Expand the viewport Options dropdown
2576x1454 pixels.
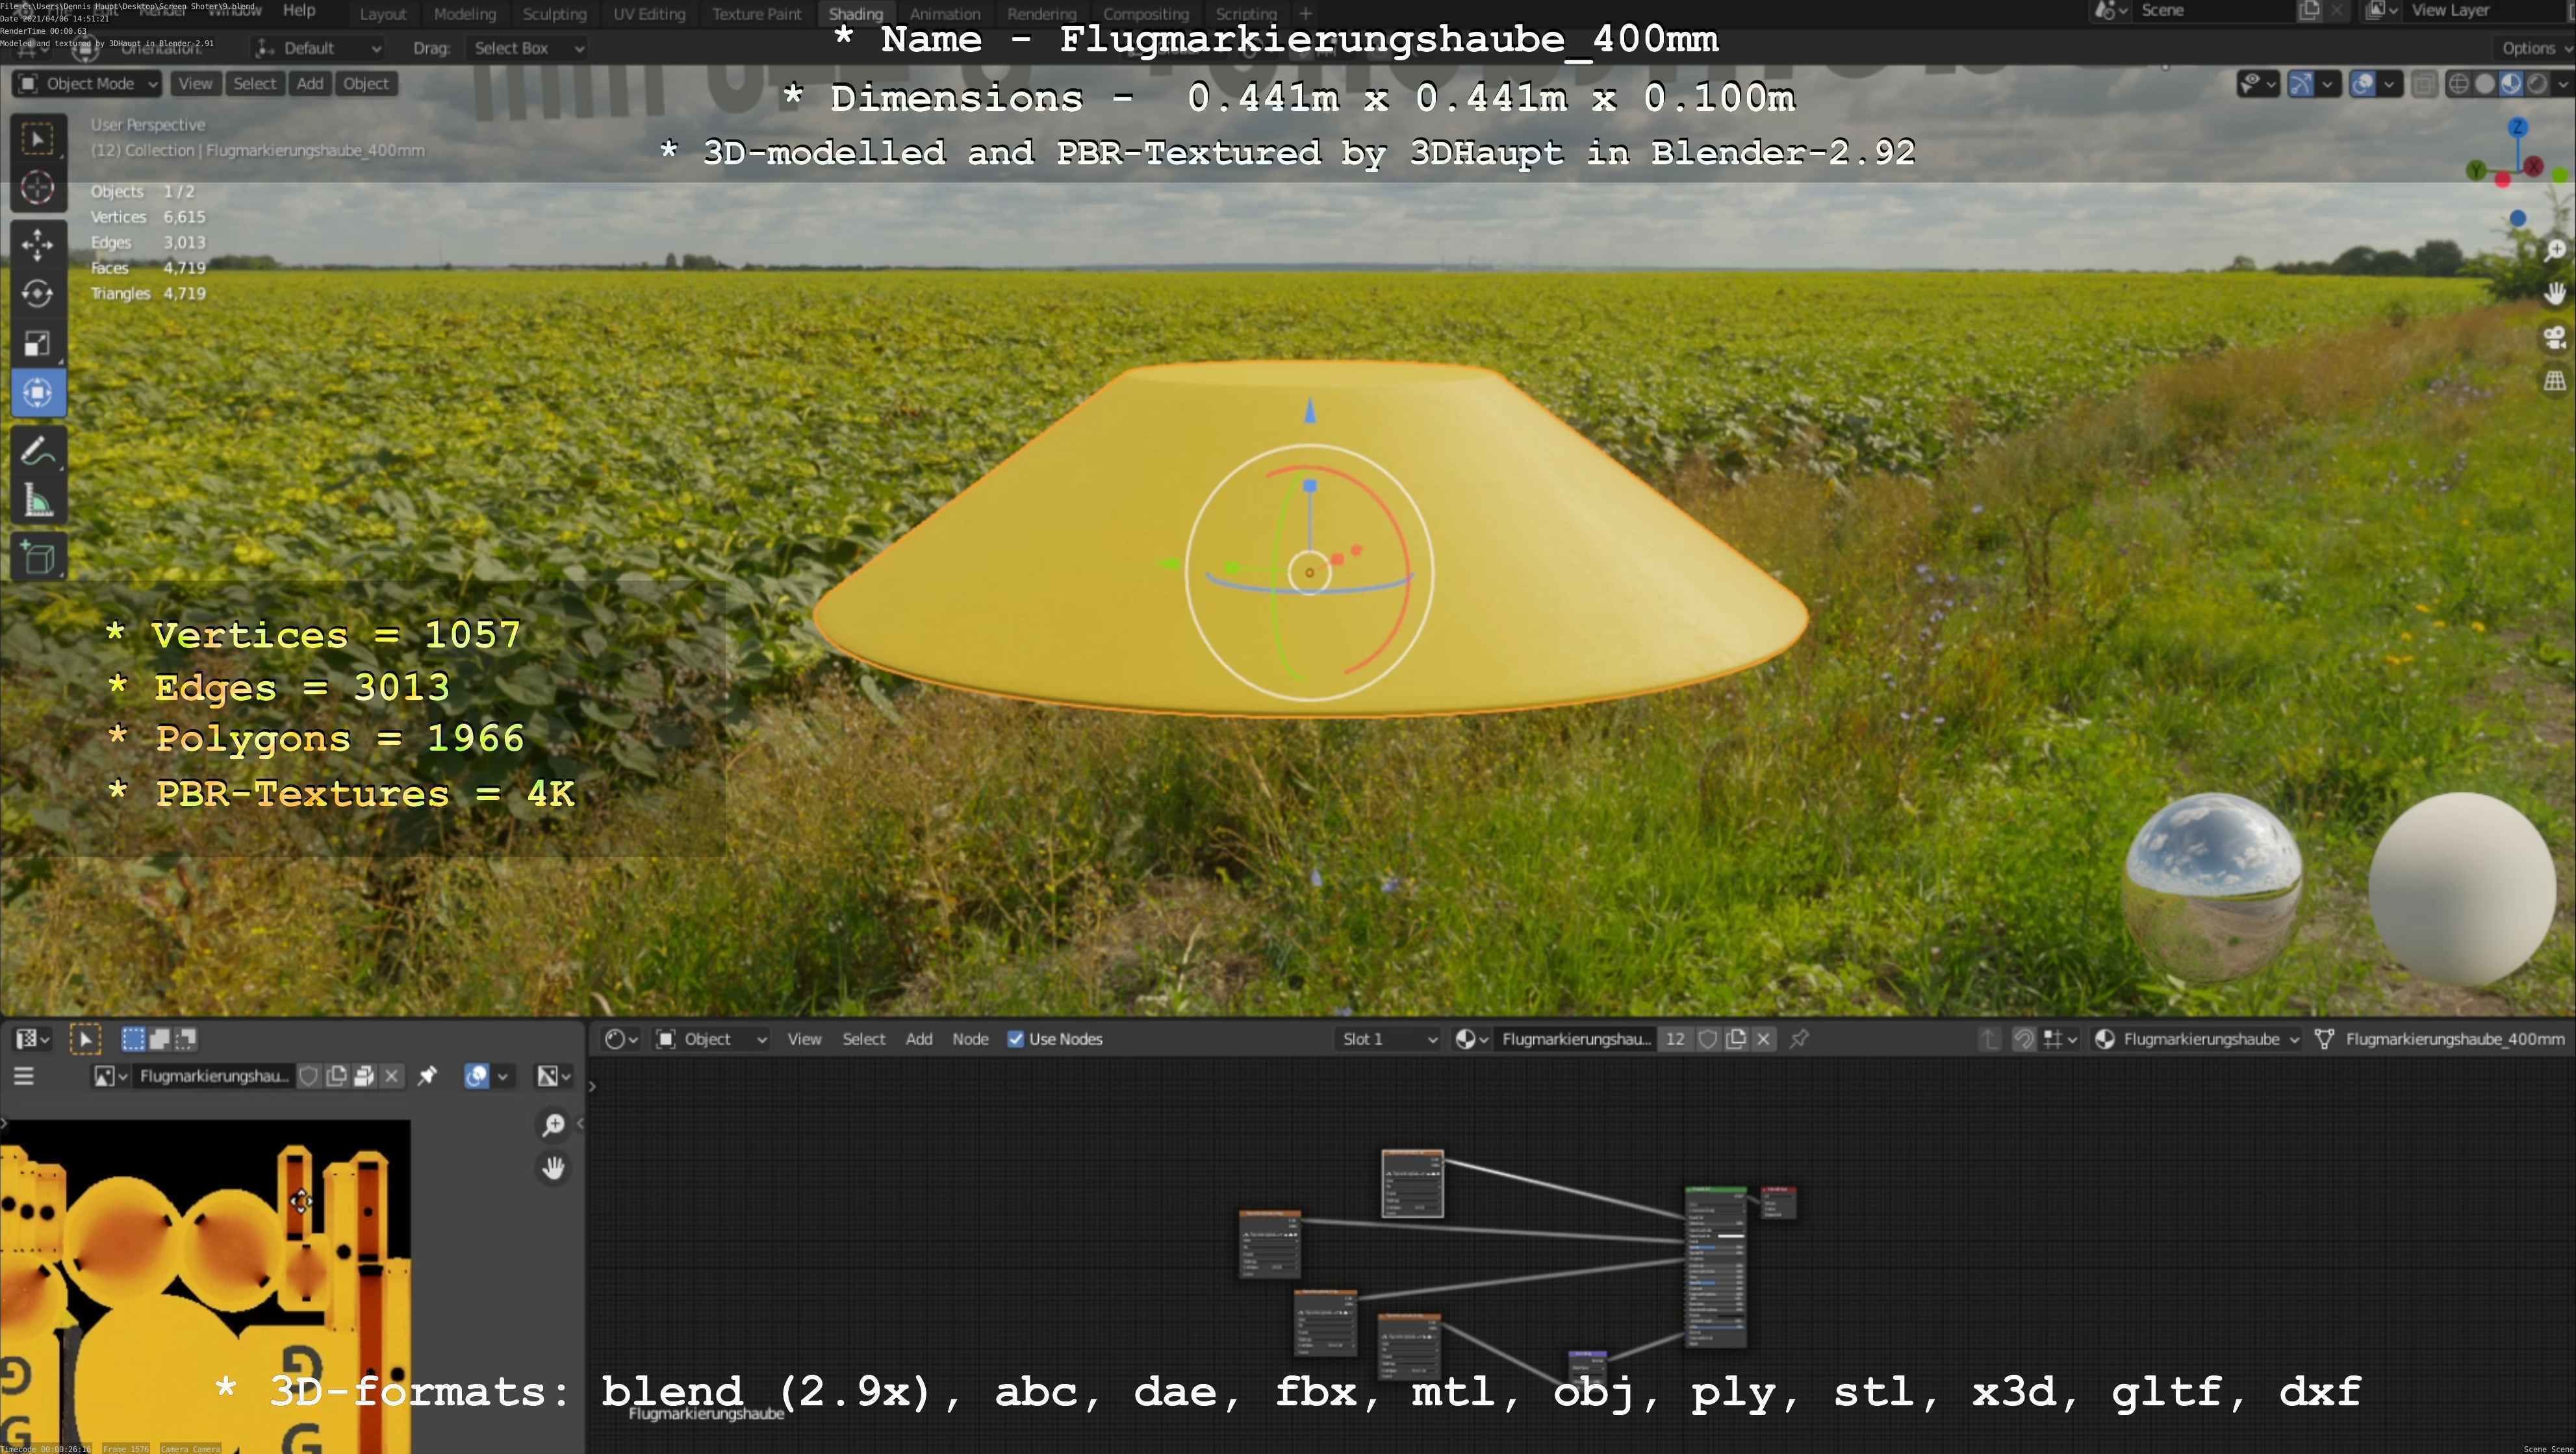pos(2535,48)
